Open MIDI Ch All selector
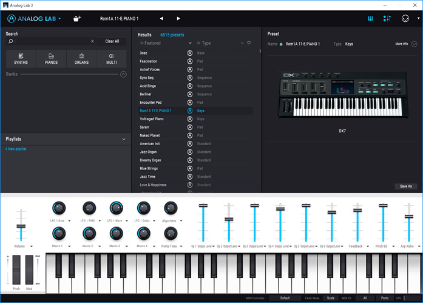 tap(365, 298)
